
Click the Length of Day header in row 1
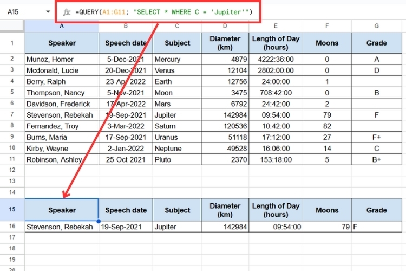276,43
